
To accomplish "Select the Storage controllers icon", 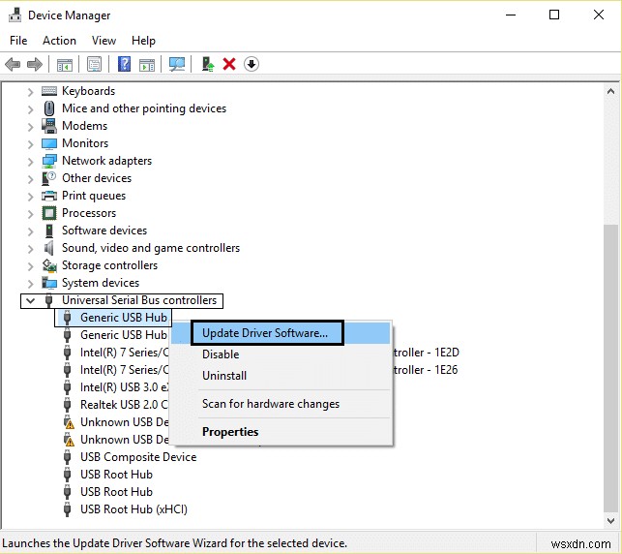I will tap(49, 265).
